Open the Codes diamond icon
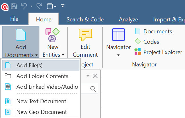The height and width of the screenshot is (118, 185). pos(138,42)
